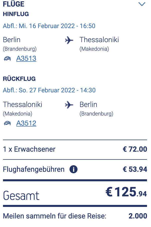The height and width of the screenshot is (227, 151).
Task: Click the adult fare amount € 72.00
Action: click(135, 149)
